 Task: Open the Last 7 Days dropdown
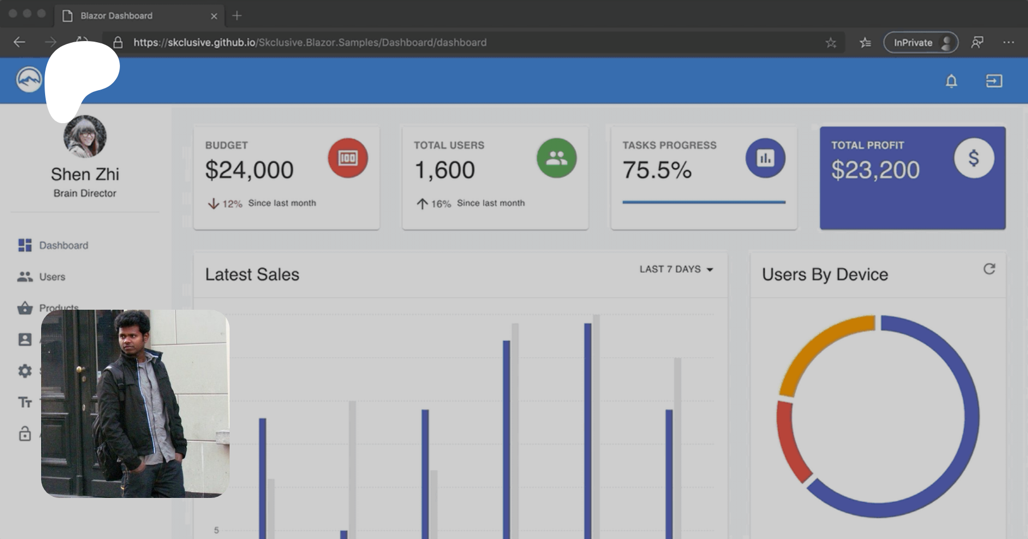coord(676,269)
